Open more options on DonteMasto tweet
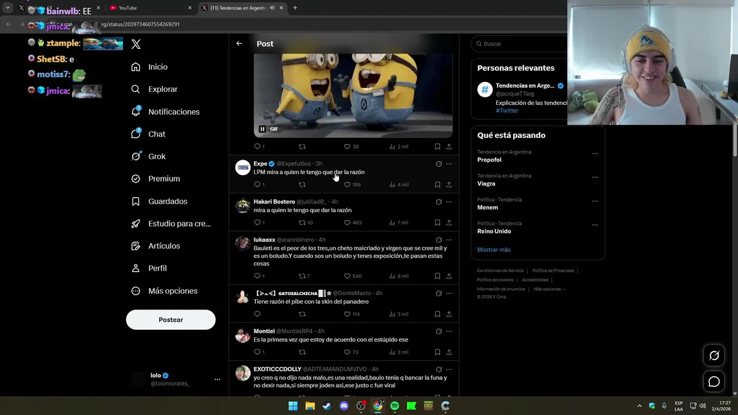 pyautogui.click(x=449, y=293)
